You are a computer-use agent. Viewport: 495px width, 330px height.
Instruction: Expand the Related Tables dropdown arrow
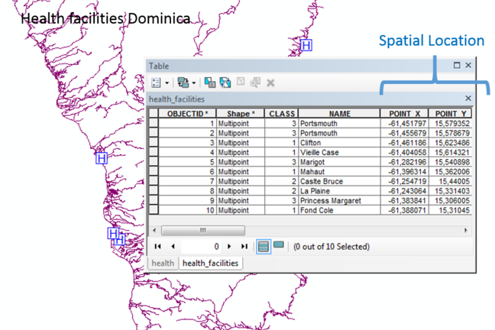pyautogui.click(x=194, y=82)
